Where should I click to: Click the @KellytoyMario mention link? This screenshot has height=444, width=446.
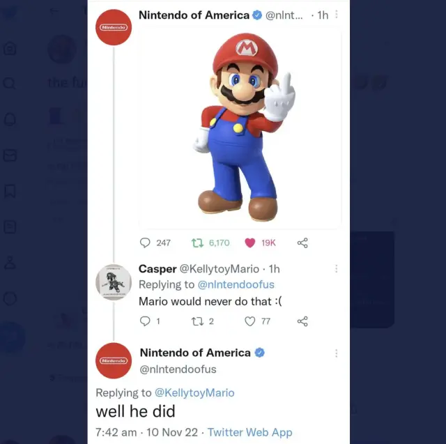tap(194, 392)
